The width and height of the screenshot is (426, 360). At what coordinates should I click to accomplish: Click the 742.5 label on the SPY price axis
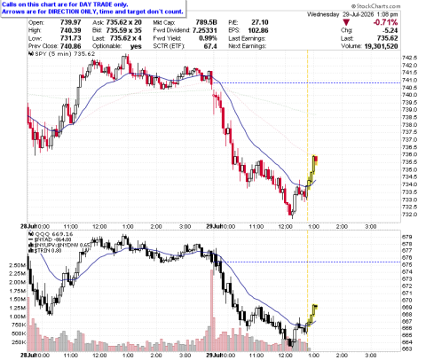[x=410, y=58]
